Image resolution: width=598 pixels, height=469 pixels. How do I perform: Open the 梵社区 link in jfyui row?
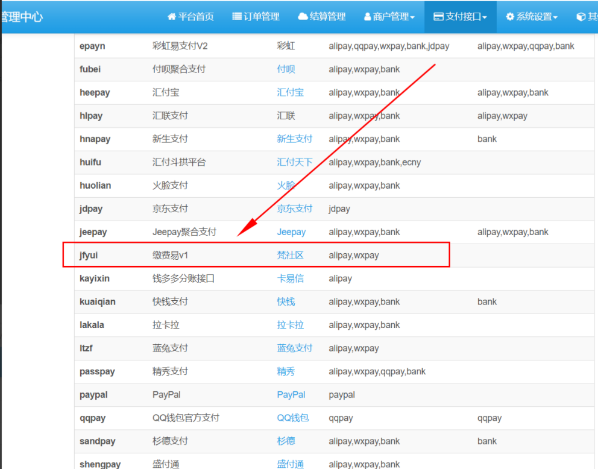pos(290,255)
